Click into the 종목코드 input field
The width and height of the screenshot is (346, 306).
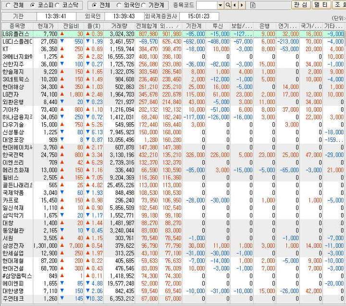pyautogui.click(x=207, y=5)
